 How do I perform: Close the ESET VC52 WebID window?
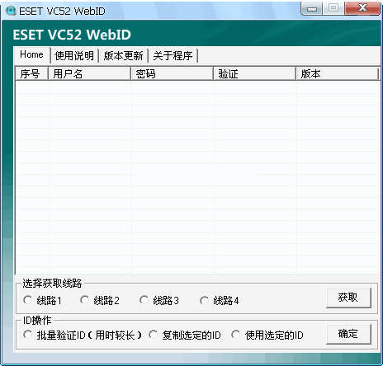pos(362,8)
